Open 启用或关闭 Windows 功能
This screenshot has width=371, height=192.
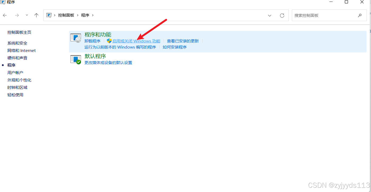(136, 41)
